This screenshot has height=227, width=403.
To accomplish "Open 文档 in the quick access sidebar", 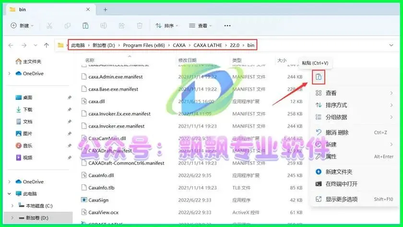I will coord(24,122).
